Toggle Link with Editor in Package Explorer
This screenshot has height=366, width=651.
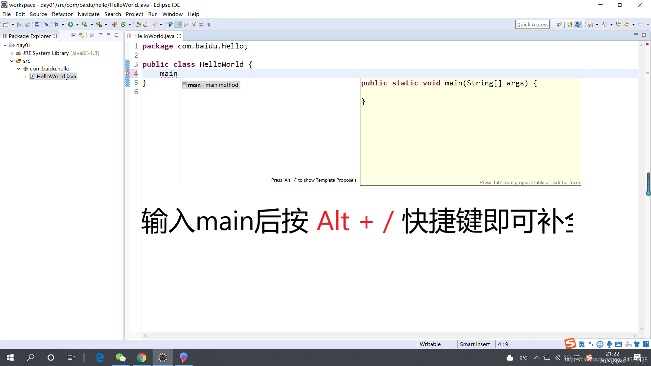[x=81, y=35]
